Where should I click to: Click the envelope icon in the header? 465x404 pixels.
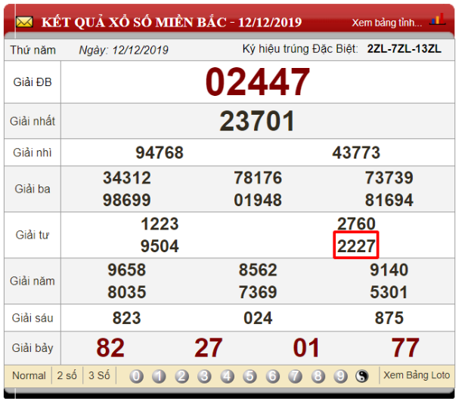click(24, 22)
